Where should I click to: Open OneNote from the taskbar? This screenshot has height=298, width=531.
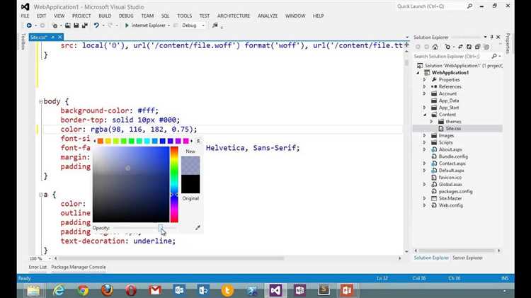299,290
